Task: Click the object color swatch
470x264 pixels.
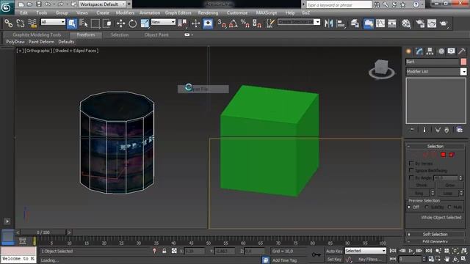Action: pos(463,62)
